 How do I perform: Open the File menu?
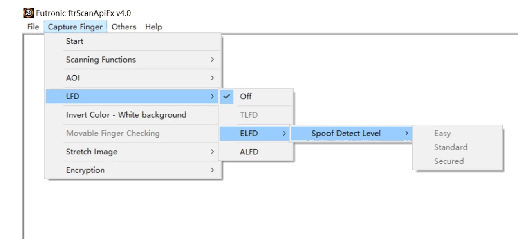click(x=33, y=27)
